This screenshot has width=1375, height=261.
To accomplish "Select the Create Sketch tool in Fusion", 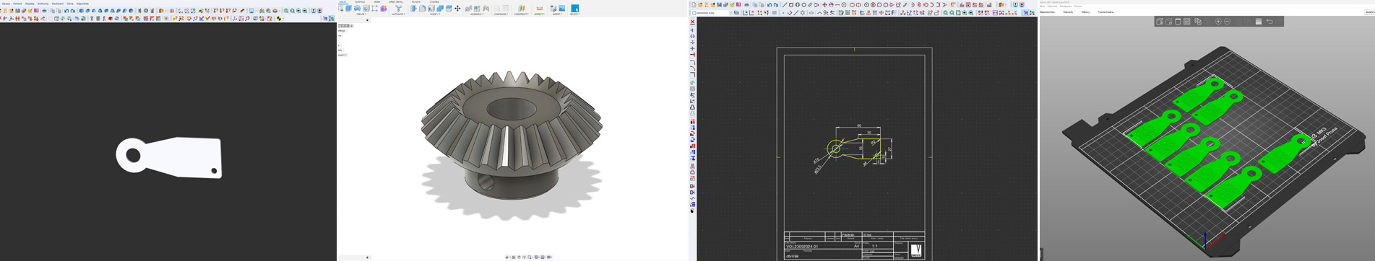I will point(341,9).
